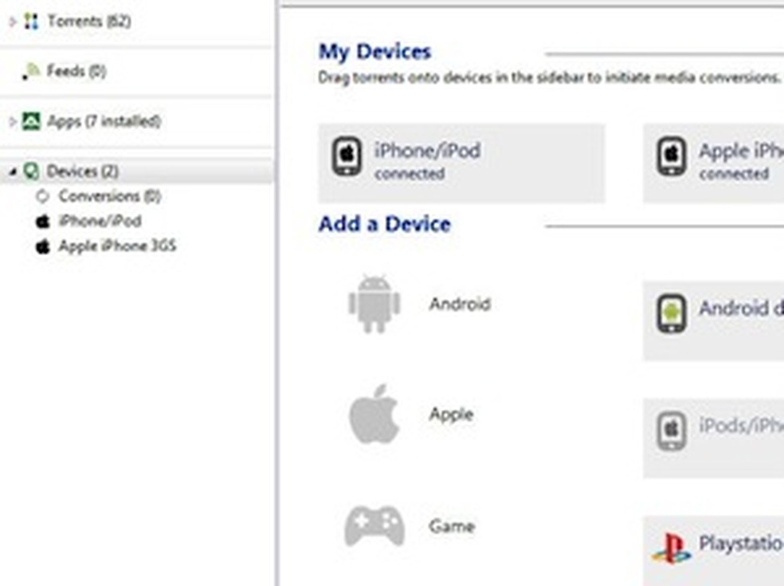
Task: Select the Apps icon in sidebar
Action: click(33, 121)
